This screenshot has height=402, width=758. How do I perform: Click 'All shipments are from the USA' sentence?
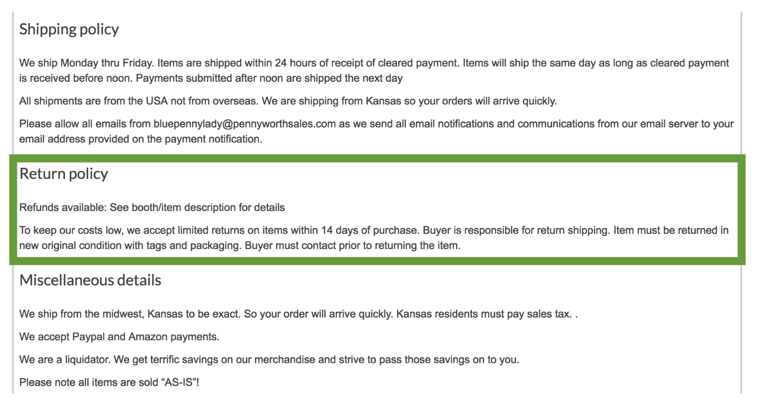click(288, 101)
